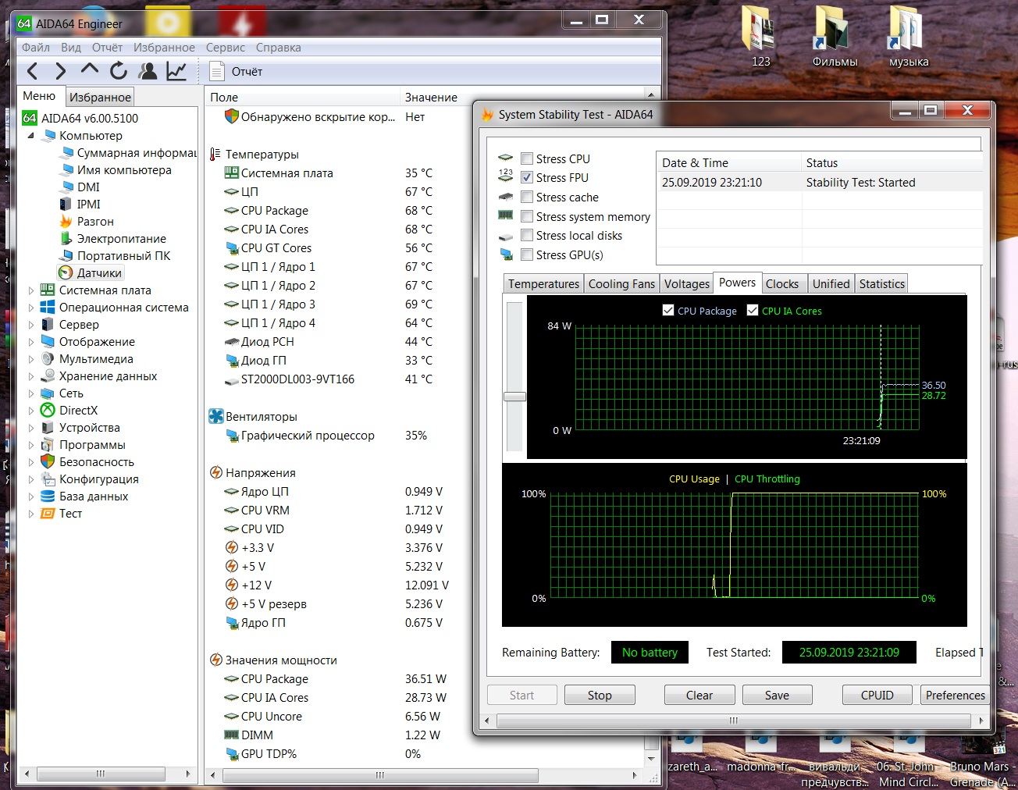
Task: Click the Forward arrow in AIDA64 toolbar
Action: [60, 72]
